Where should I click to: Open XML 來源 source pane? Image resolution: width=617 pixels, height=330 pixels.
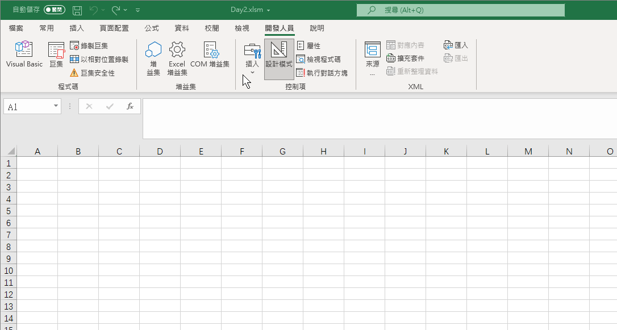coord(372,59)
